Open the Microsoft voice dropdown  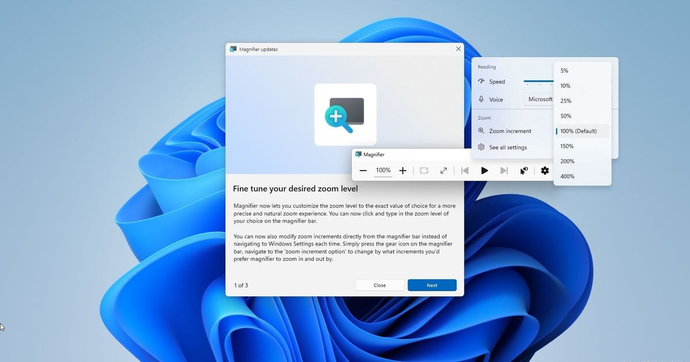pos(539,99)
